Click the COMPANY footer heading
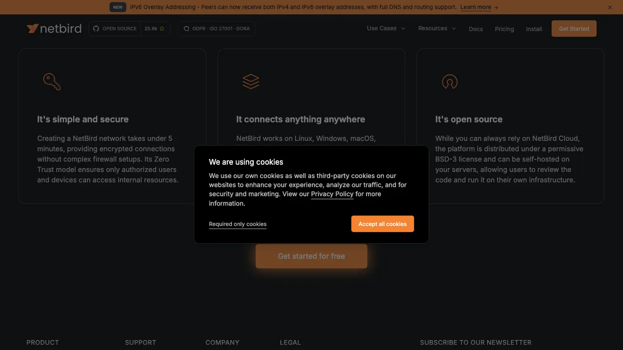This screenshot has height=350, width=623. coord(222,342)
